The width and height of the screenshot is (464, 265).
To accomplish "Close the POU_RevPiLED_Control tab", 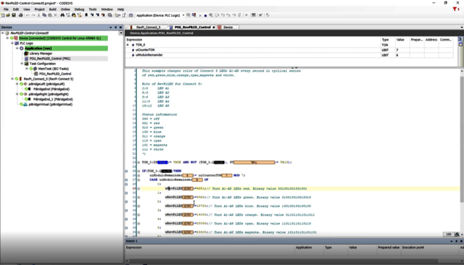I will [x=214, y=28].
